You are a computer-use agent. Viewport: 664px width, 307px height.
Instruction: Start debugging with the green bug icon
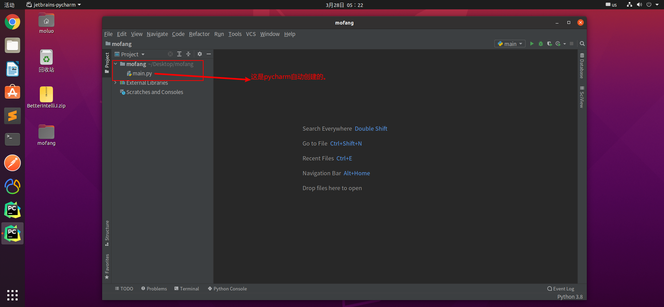pos(541,44)
